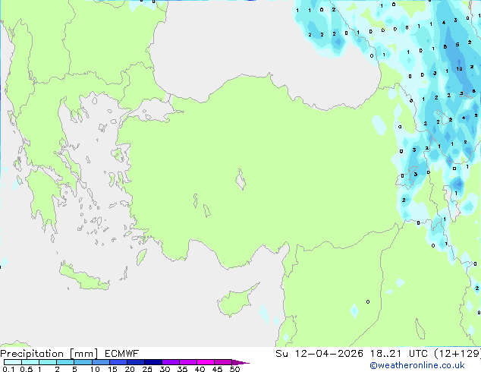Click the legend swatch between 5 and 10
The image size is (481, 372).
[x=83, y=362]
